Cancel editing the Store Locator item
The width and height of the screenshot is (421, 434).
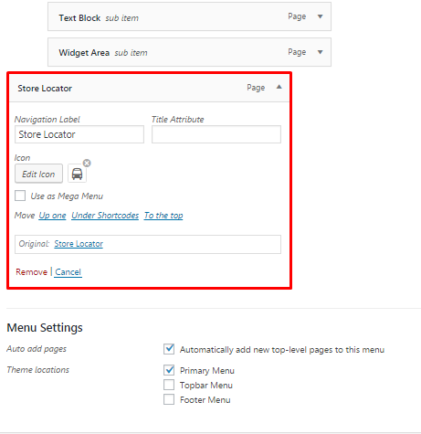point(68,272)
